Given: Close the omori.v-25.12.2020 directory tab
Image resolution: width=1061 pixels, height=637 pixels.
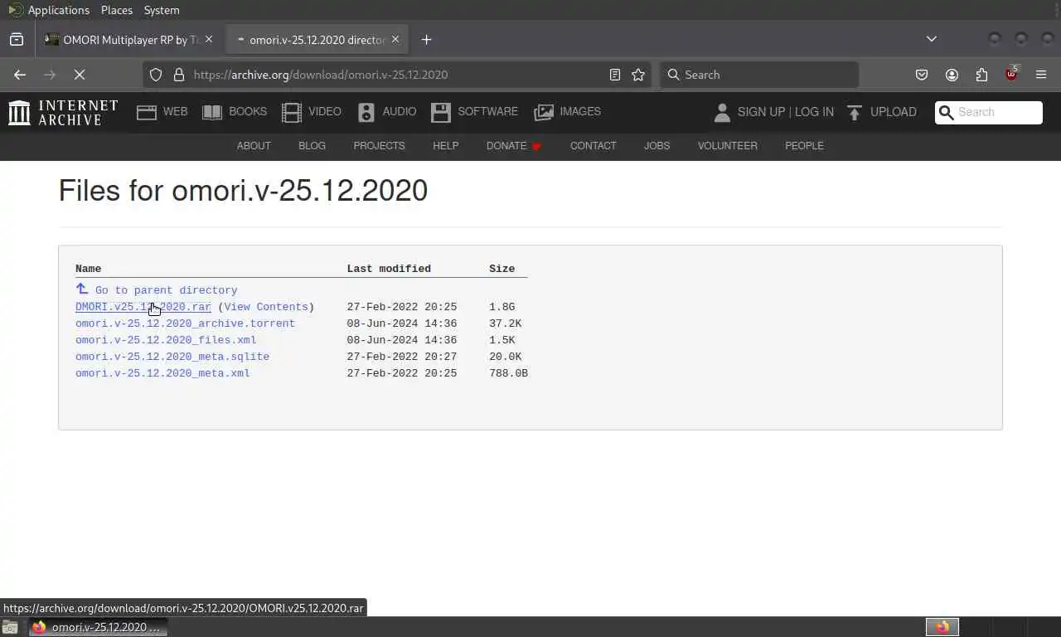Looking at the screenshot, I should (x=395, y=39).
